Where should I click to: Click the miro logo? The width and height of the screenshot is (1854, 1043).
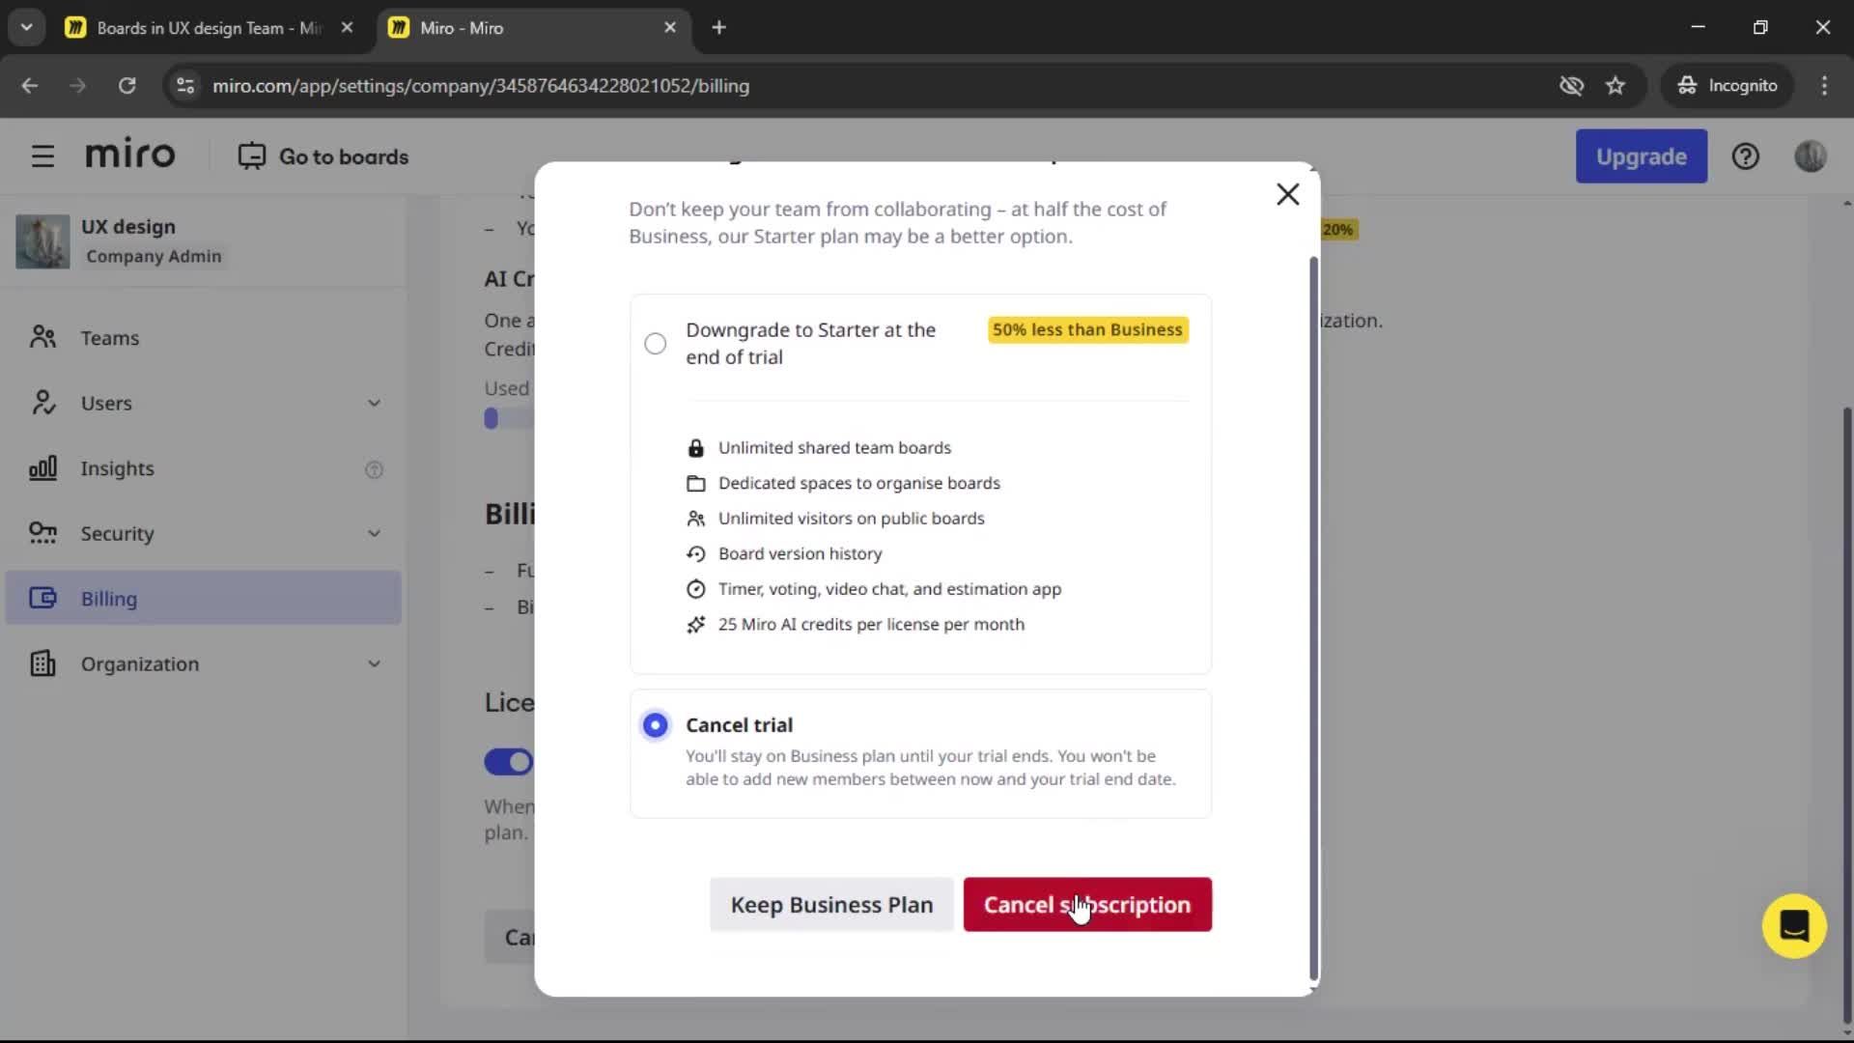[x=130, y=155]
